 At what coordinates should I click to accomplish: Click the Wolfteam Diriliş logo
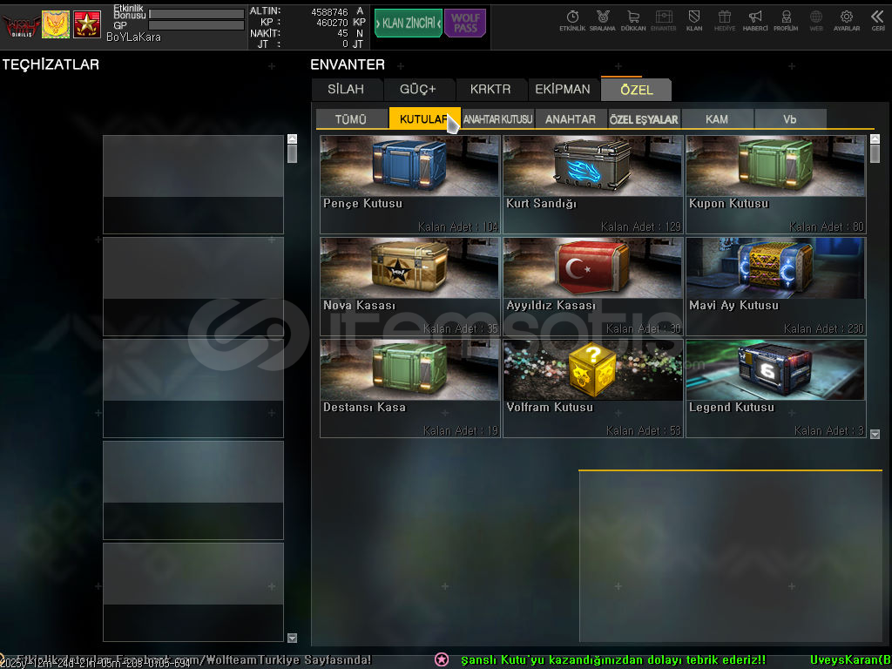21,25
